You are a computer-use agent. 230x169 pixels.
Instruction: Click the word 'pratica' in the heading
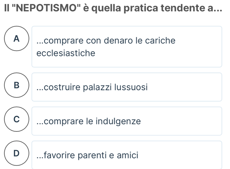click(141, 8)
